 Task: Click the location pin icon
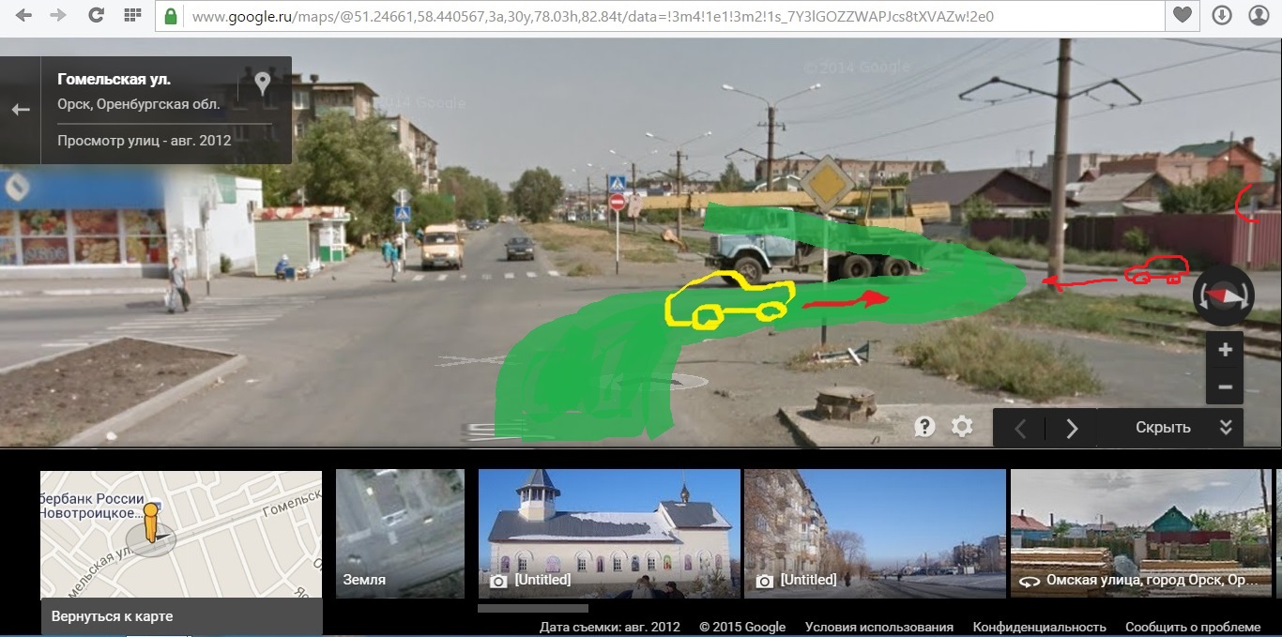tap(262, 83)
